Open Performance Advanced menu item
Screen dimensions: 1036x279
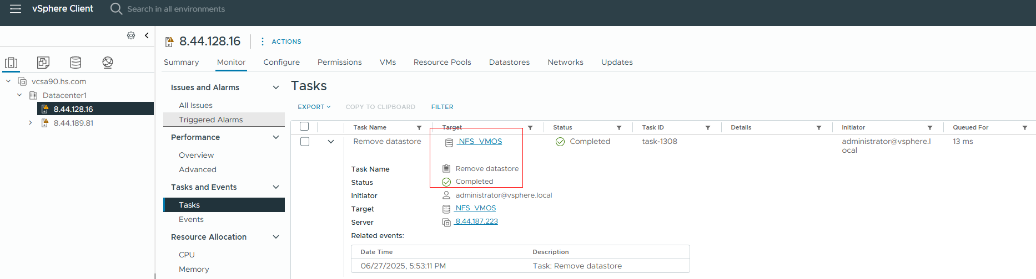pyautogui.click(x=198, y=169)
